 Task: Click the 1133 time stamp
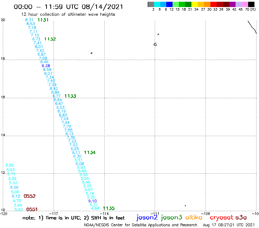70,96
